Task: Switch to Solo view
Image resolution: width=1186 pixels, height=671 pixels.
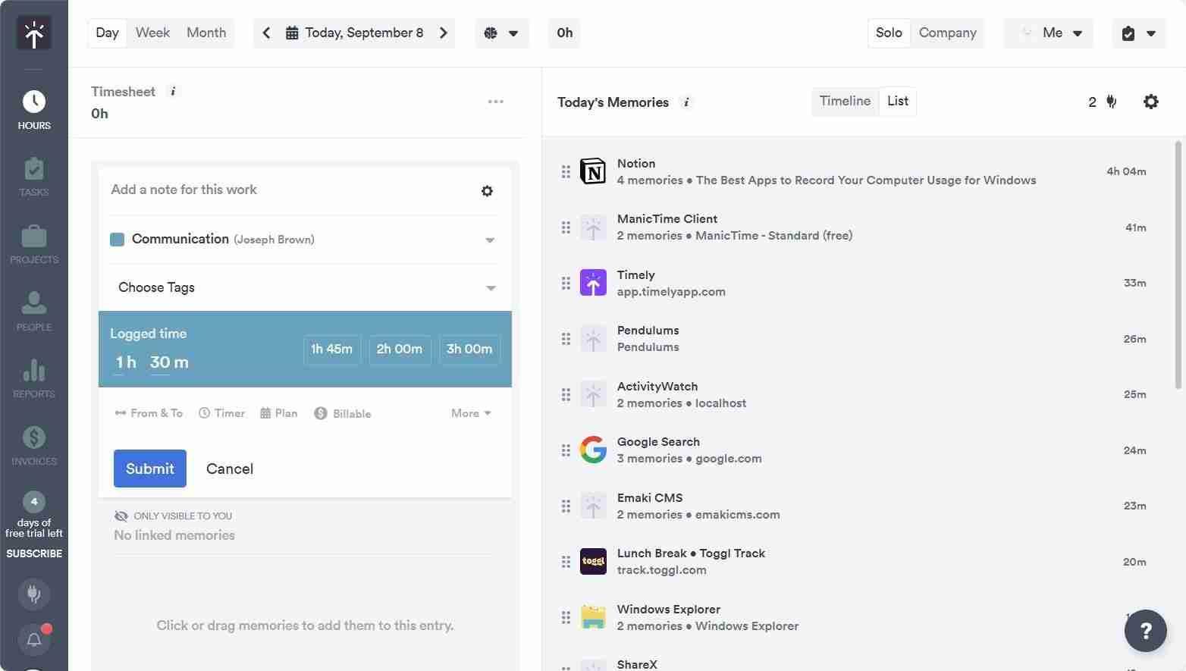Action: [x=889, y=33]
